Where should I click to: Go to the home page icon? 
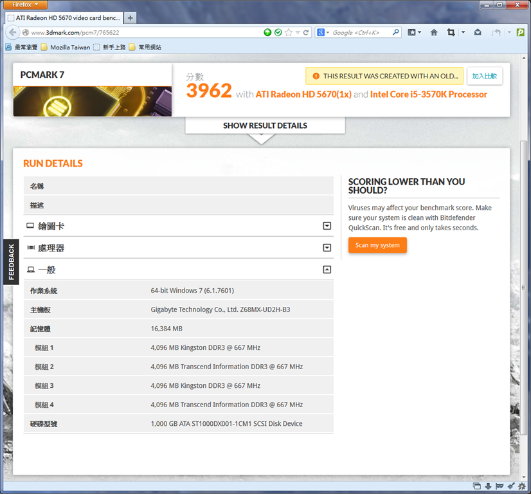(x=434, y=33)
